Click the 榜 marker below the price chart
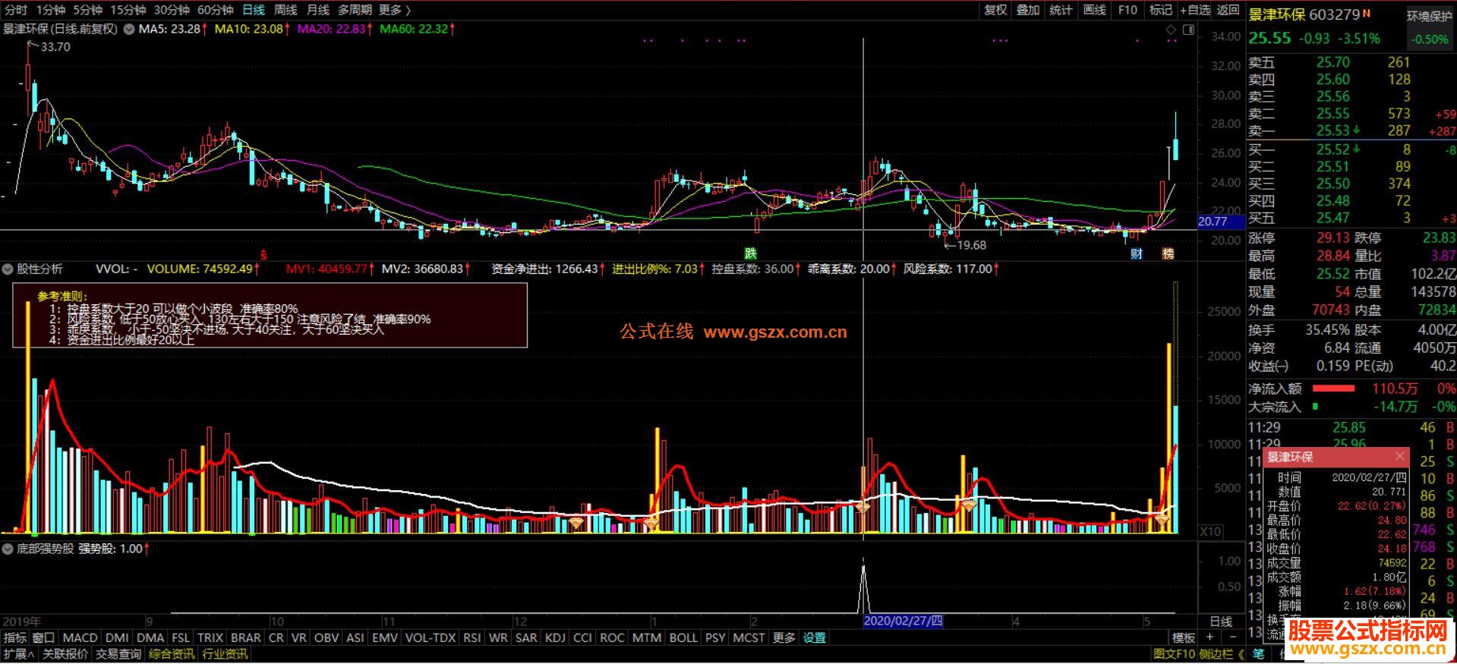 tap(1168, 253)
